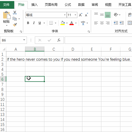Click the Copy icon in clipboard group
Screen dimensions: 132x132
pyautogui.click(x=15, y=19)
